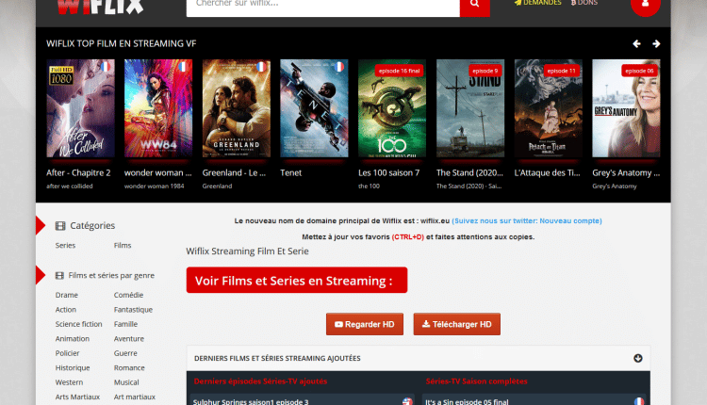Open the user account icon
This screenshot has width=707, height=405.
[645, 4]
